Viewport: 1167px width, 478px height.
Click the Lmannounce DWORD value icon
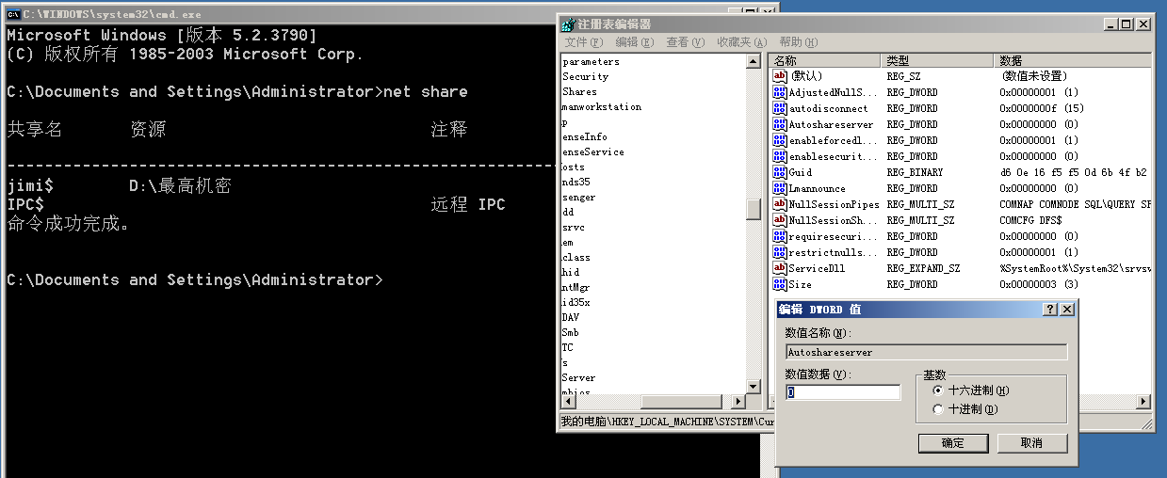pos(779,188)
